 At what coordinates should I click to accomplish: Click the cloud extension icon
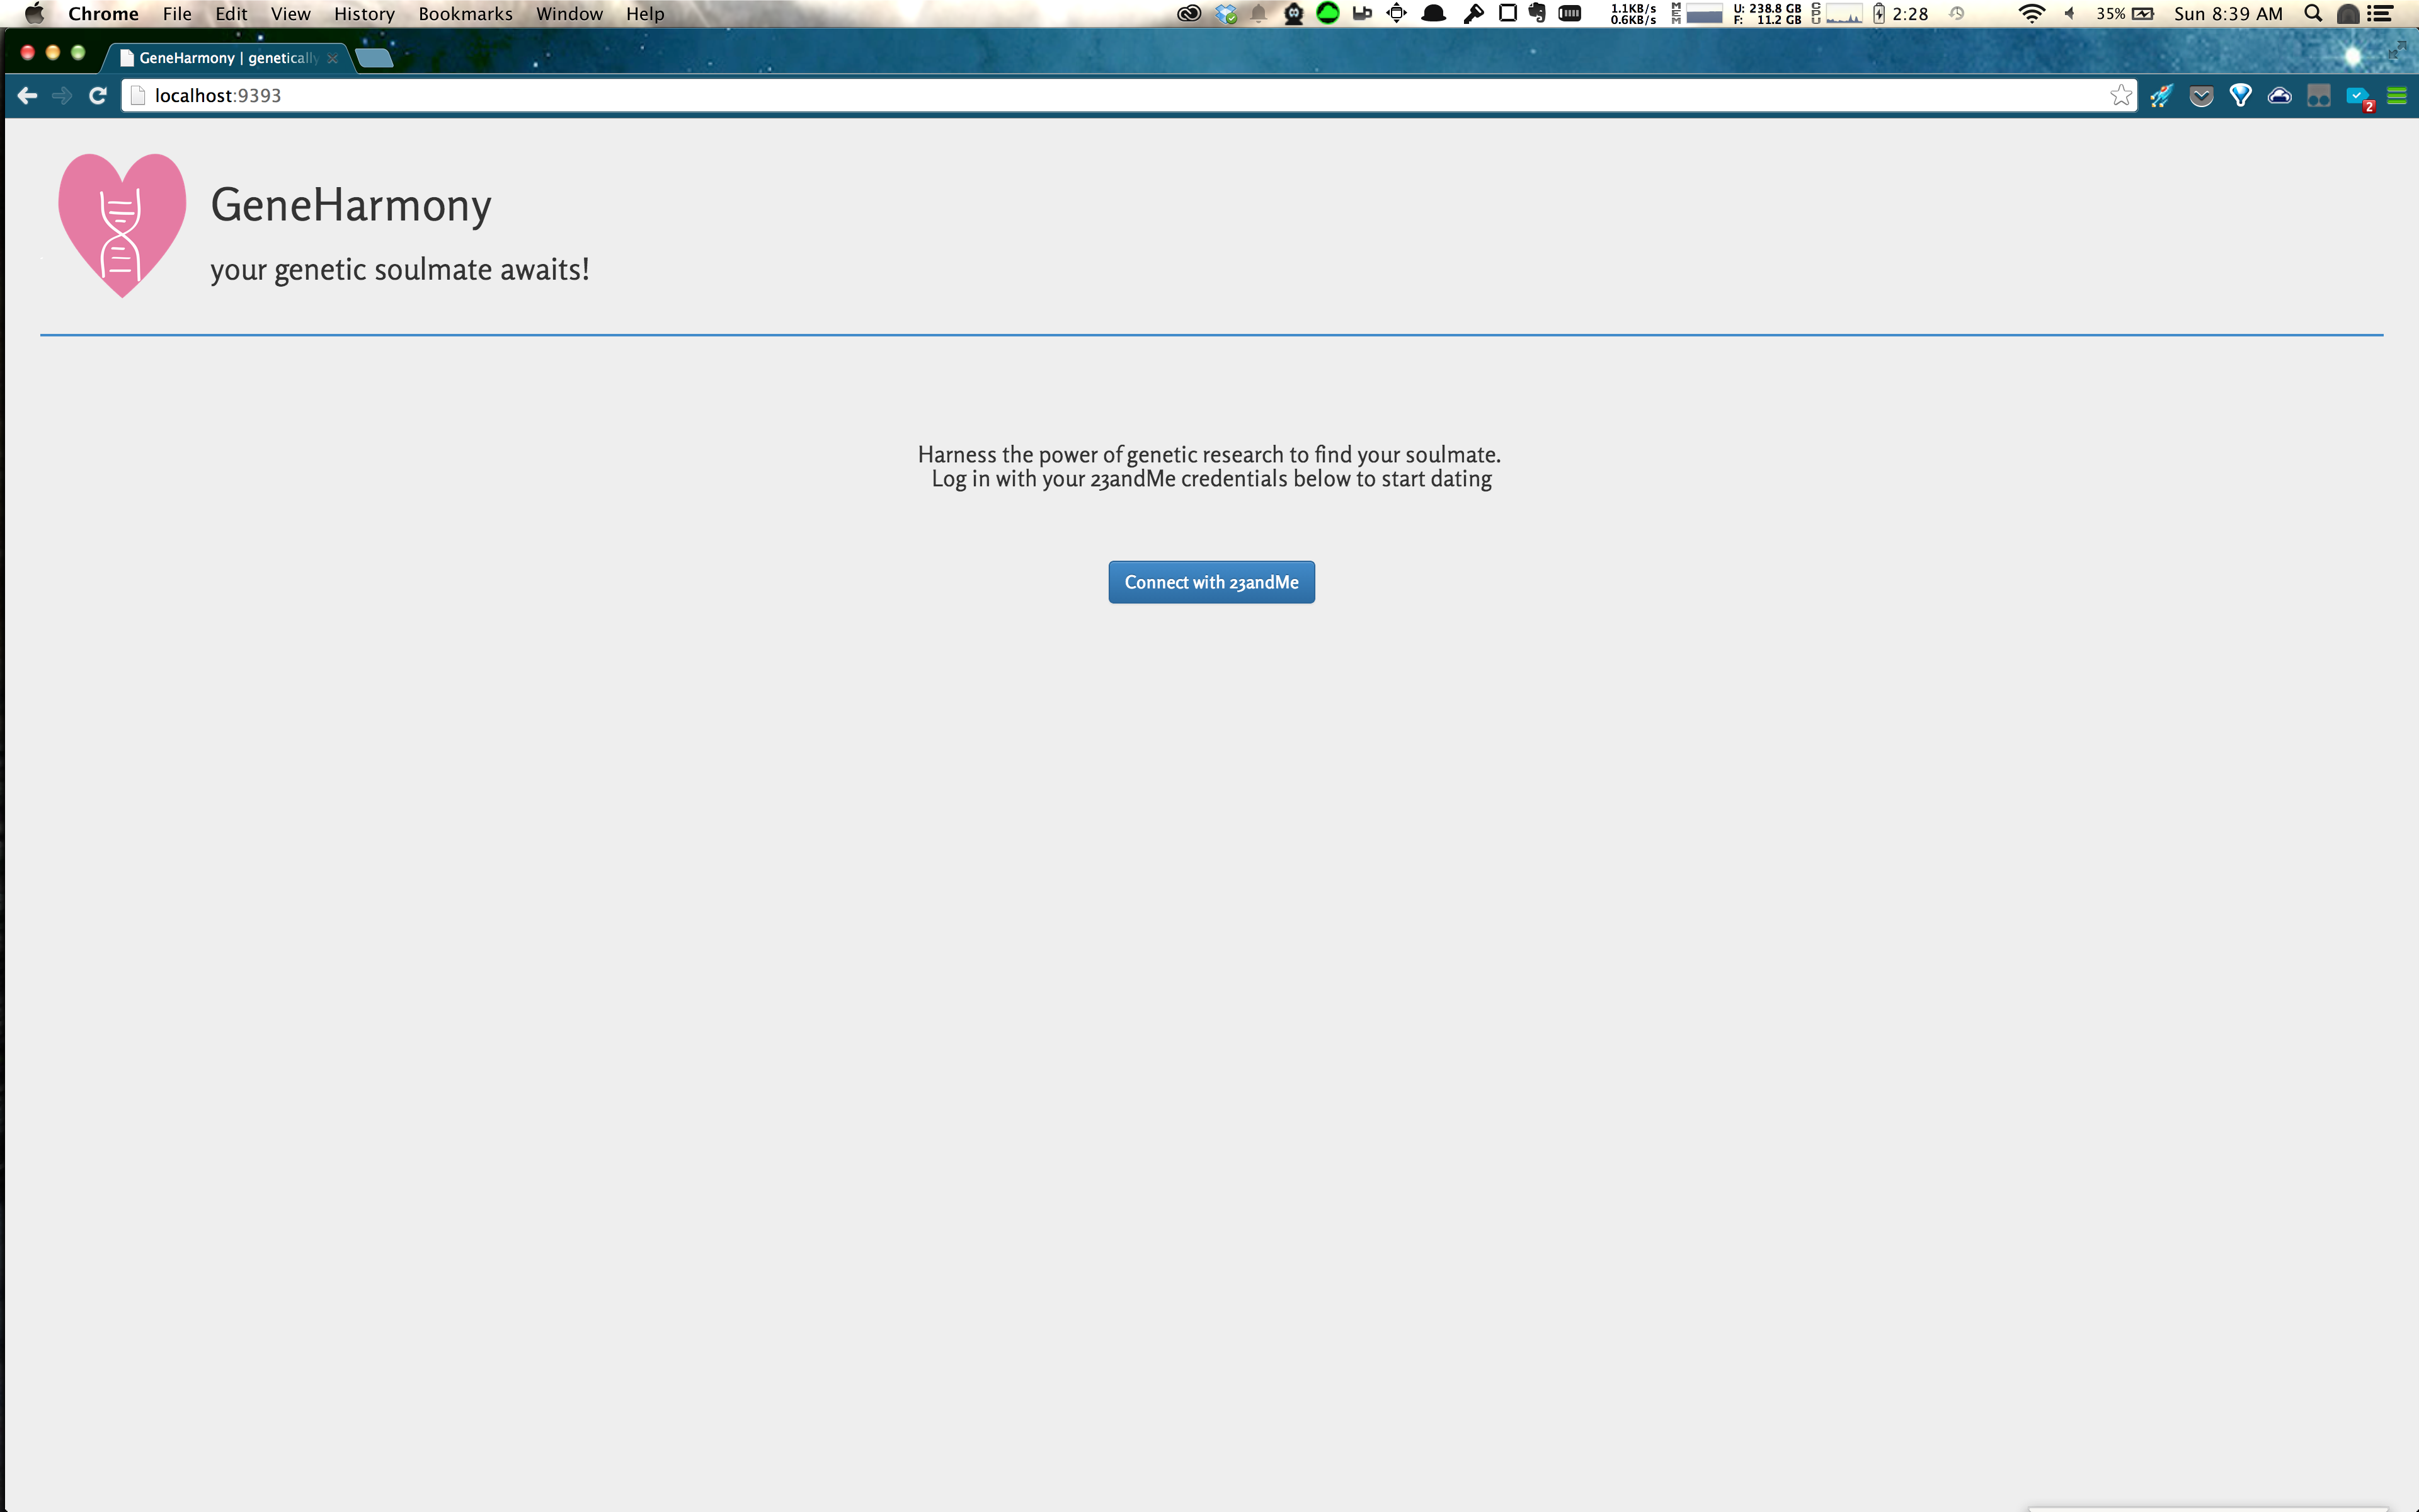point(2279,96)
